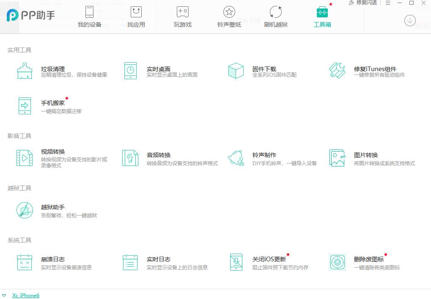Switch to the 铃声壁纸 tab

(x=229, y=16)
